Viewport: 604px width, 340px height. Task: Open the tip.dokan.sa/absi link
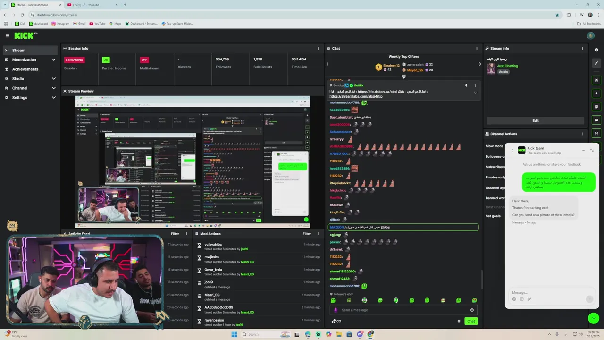(x=377, y=91)
